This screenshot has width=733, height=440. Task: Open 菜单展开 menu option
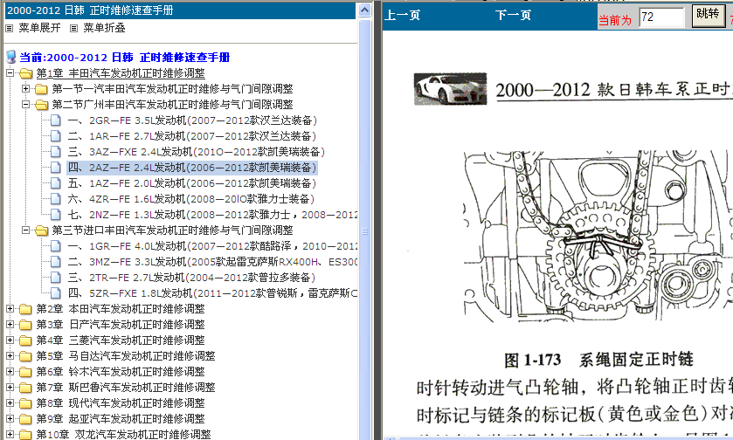click(x=39, y=28)
